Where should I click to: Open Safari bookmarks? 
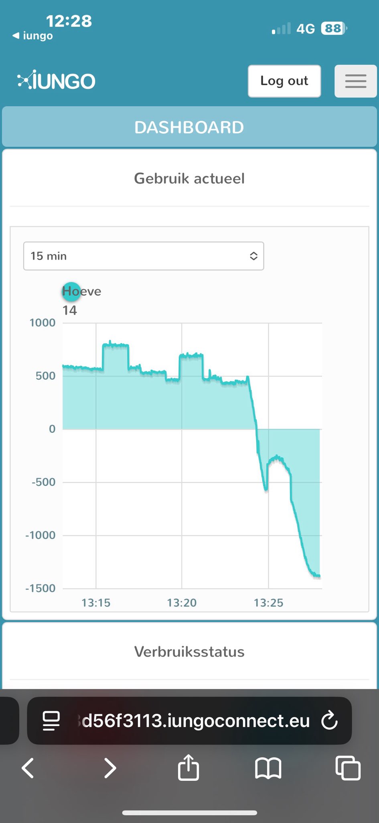coord(268,768)
